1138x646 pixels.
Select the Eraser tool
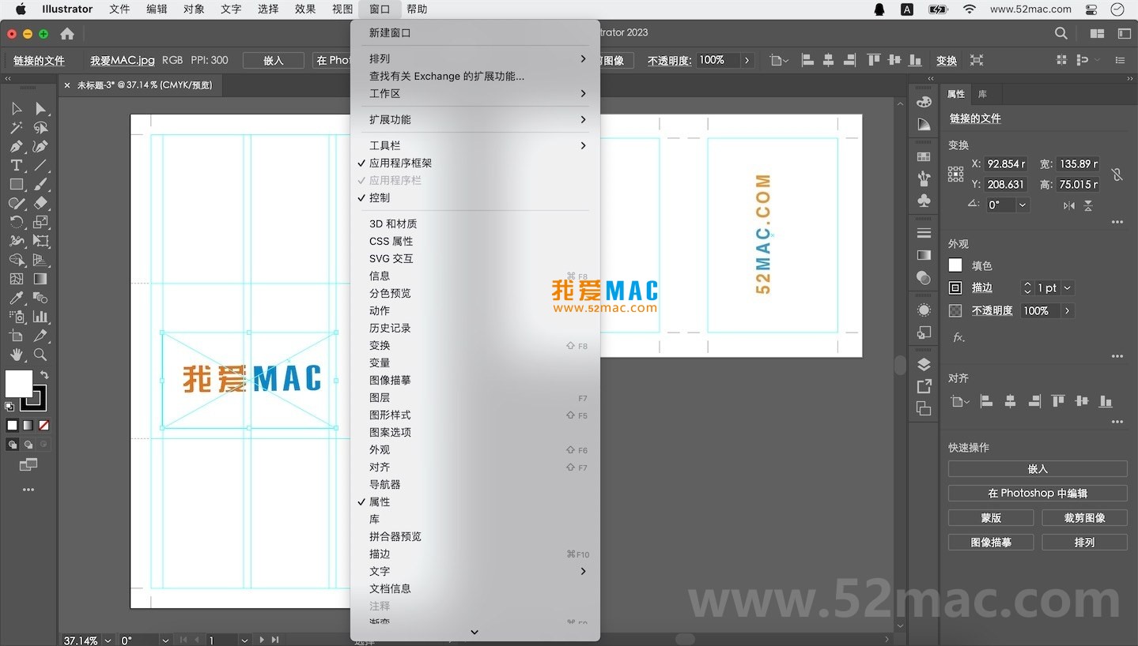[x=40, y=203]
